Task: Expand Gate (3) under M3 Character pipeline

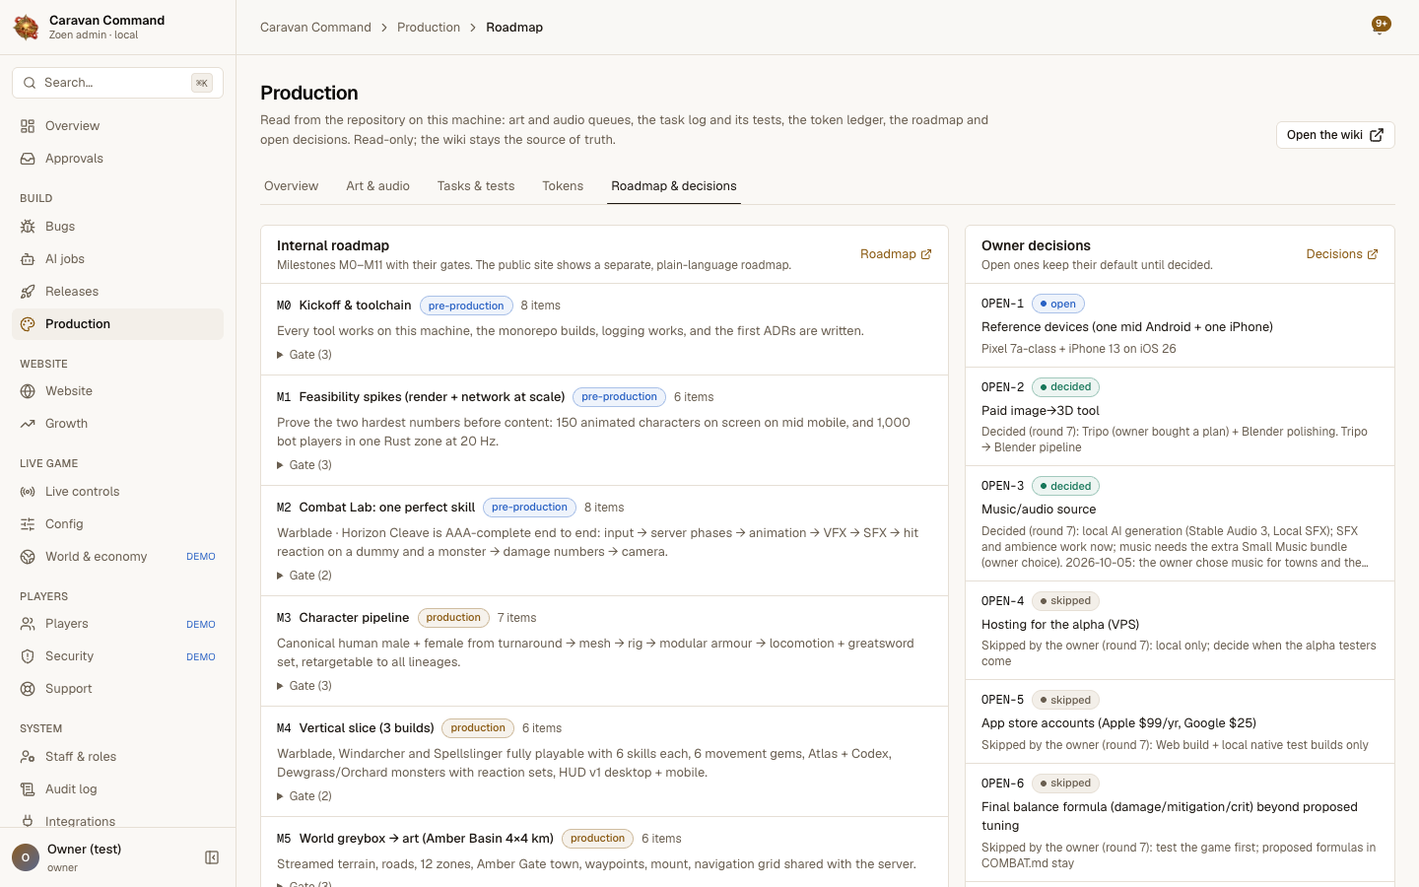Action: (x=304, y=686)
